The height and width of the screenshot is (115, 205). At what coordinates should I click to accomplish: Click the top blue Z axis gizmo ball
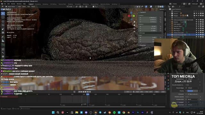click(131, 13)
